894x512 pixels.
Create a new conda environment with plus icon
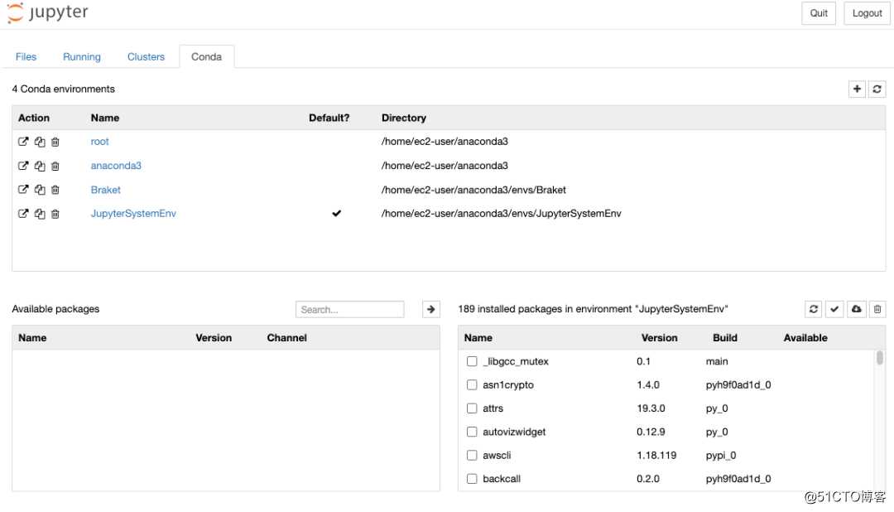(x=857, y=89)
